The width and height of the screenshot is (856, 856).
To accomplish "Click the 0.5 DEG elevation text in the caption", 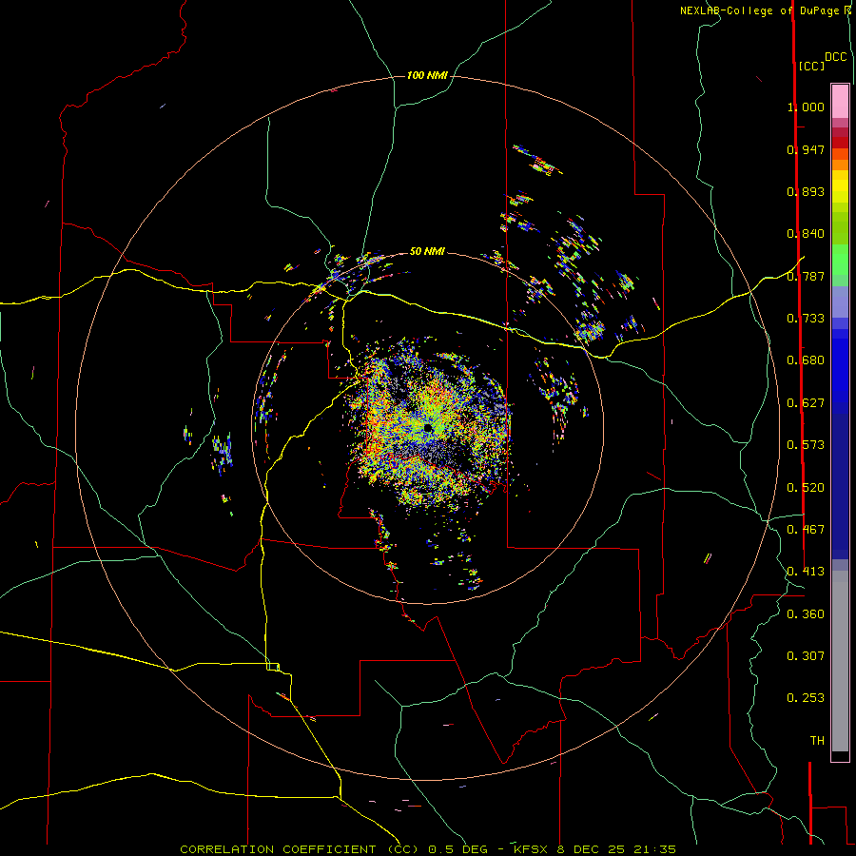I will coord(458,849).
